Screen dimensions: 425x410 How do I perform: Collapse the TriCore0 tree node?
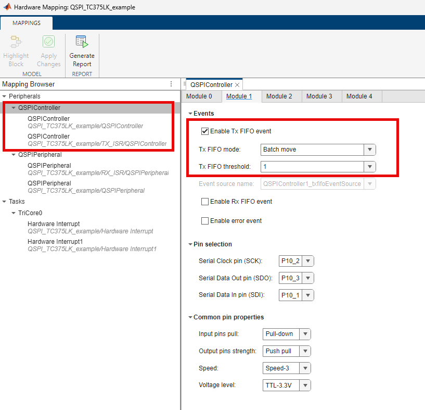tap(14, 213)
